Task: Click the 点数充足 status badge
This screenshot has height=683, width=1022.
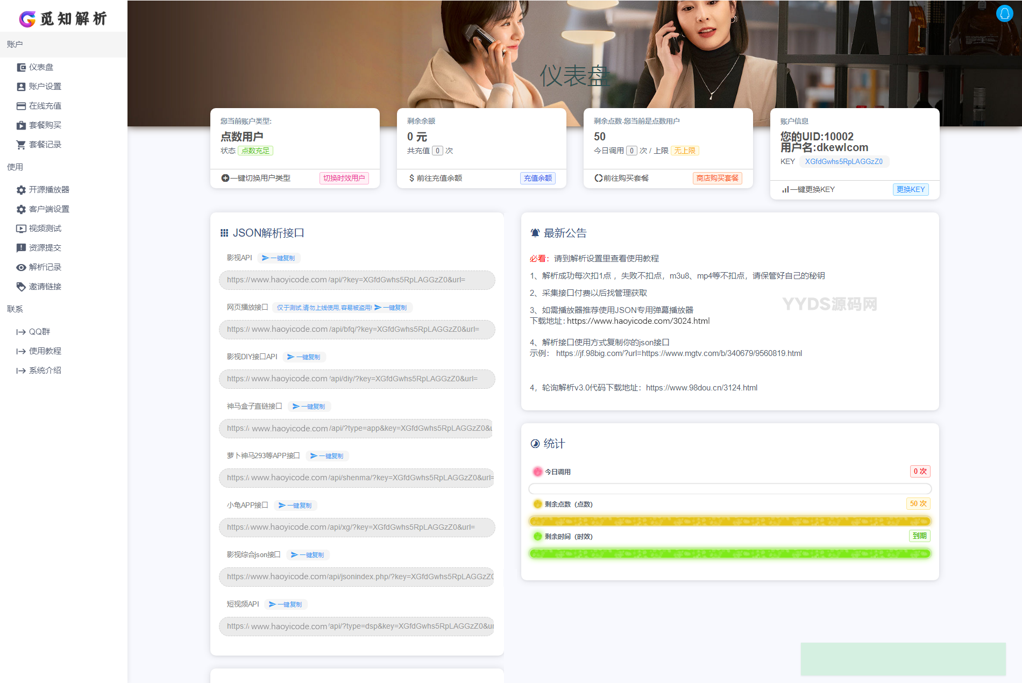Action: click(256, 151)
